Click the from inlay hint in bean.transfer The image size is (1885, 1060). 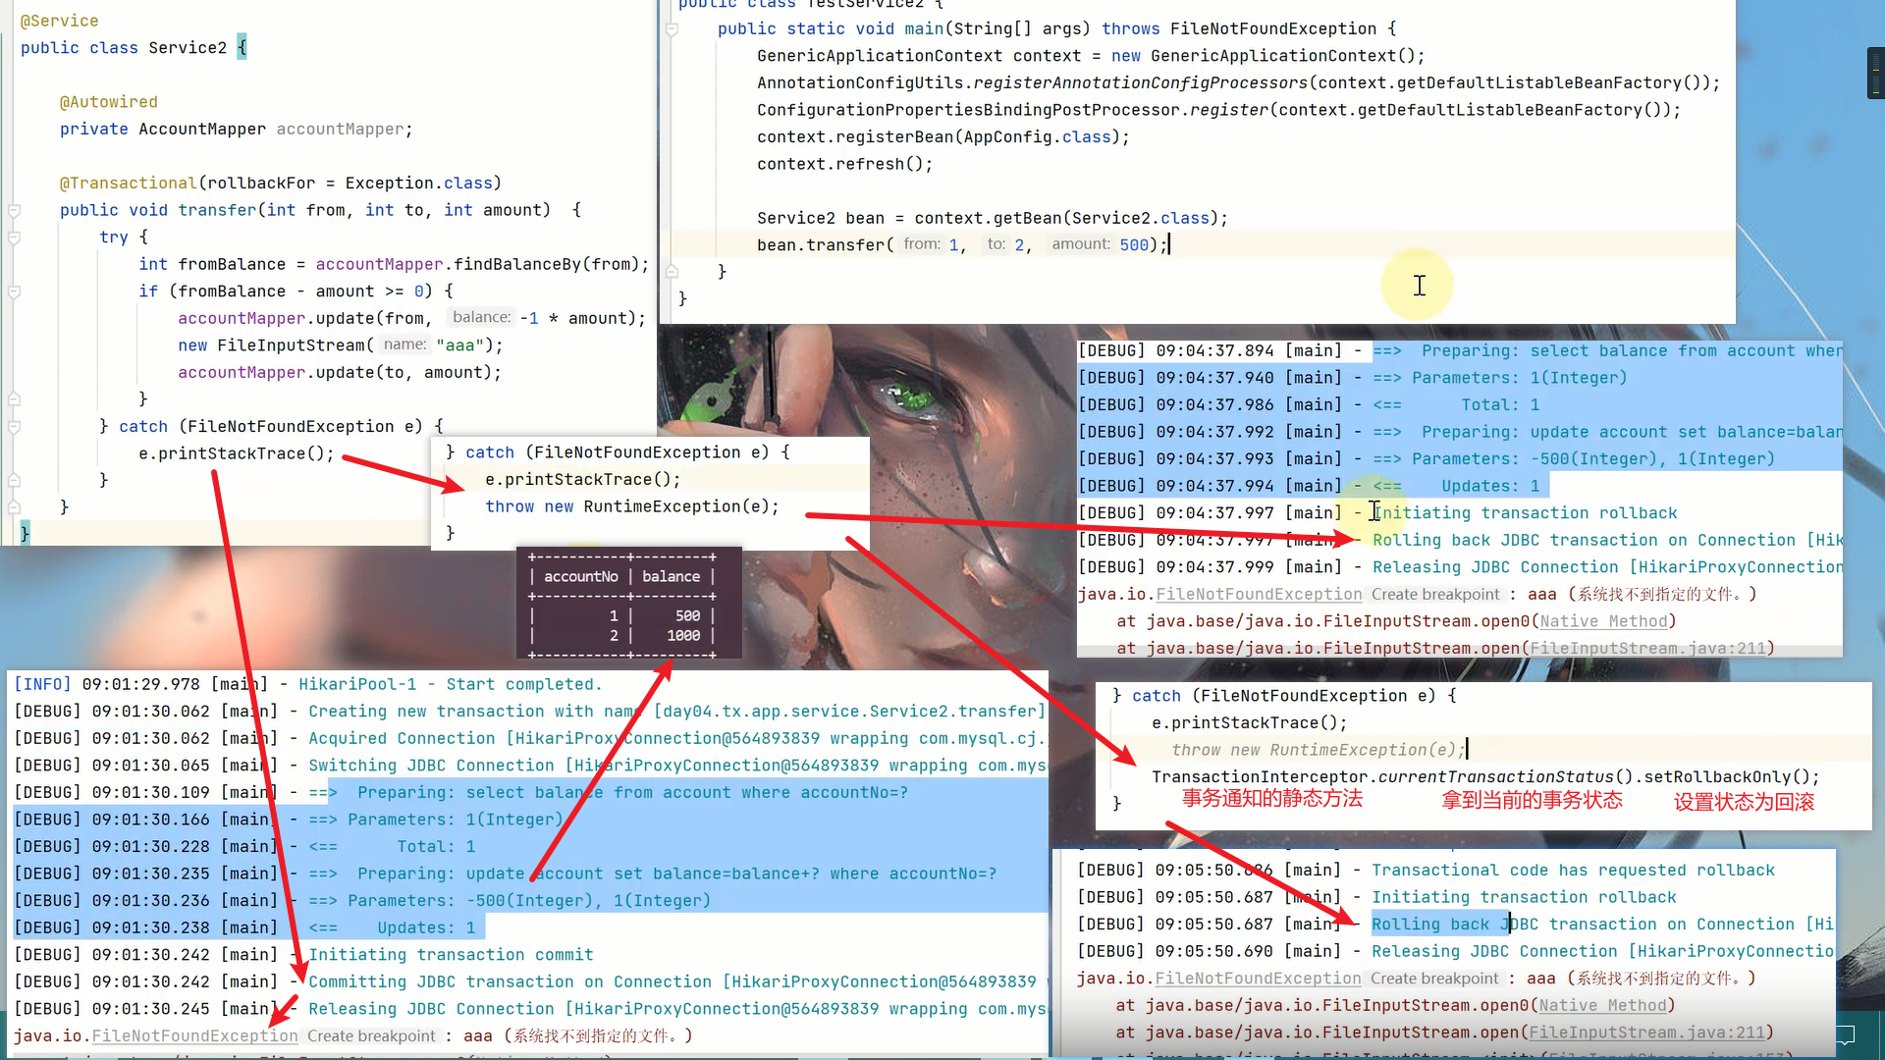pos(921,244)
